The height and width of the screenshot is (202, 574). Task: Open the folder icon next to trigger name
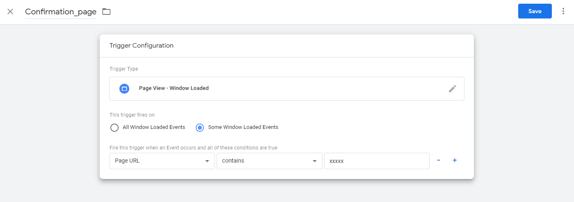107,11
